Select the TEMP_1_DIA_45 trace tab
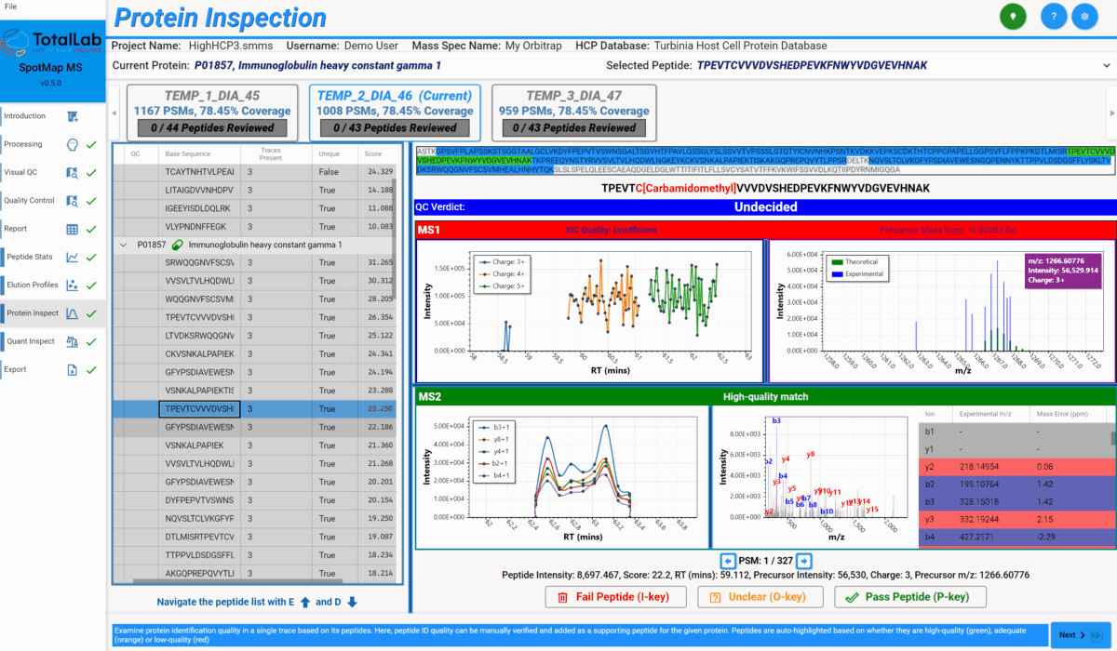Screen dimensions: 1117x651 point(212,112)
